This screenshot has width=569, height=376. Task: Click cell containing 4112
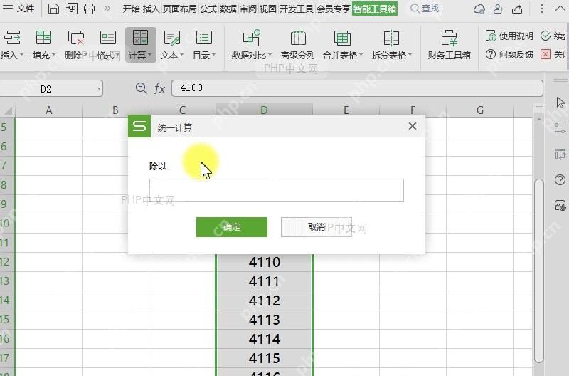point(264,301)
